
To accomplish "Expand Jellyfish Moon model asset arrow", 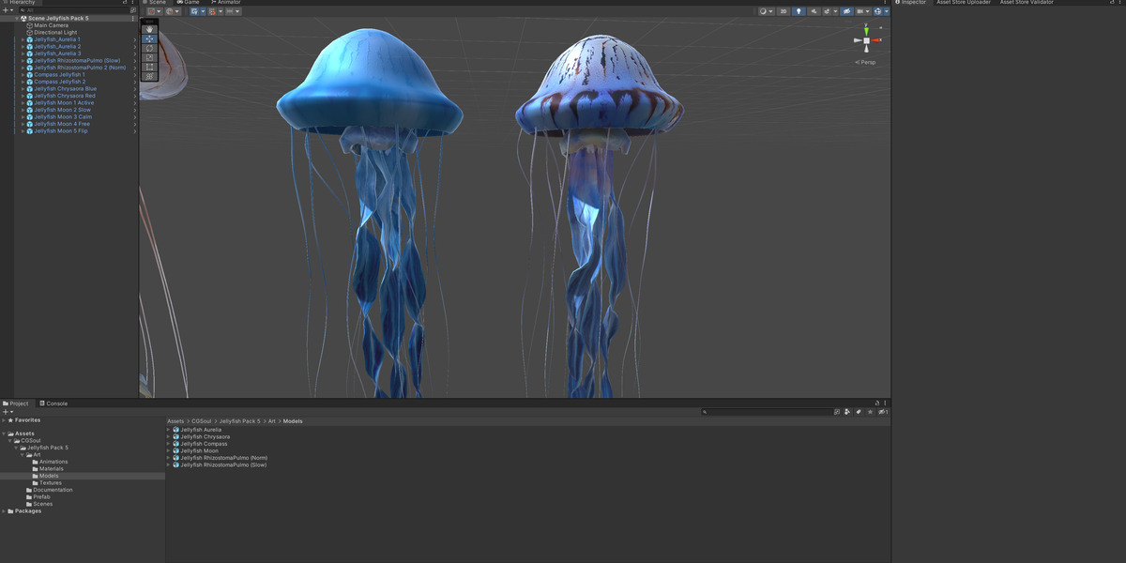I will click(x=169, y=450).
